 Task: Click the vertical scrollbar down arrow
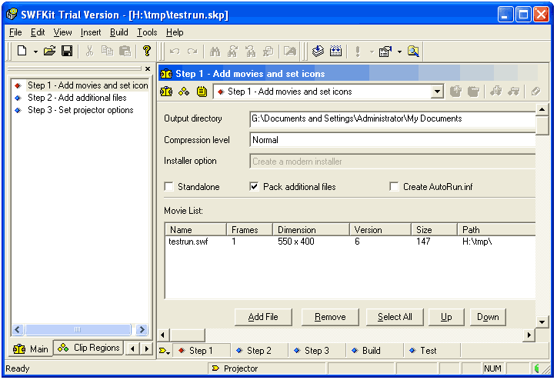(542, 322)
